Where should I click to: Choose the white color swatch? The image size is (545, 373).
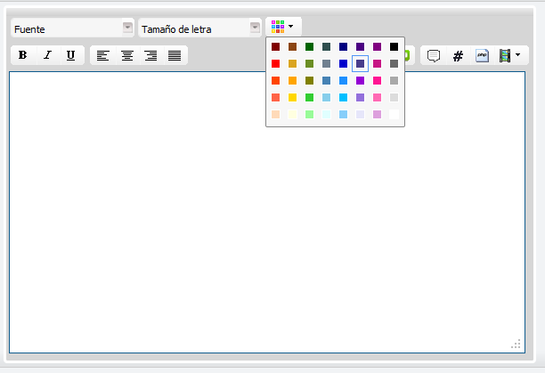[x=394, y=114]
